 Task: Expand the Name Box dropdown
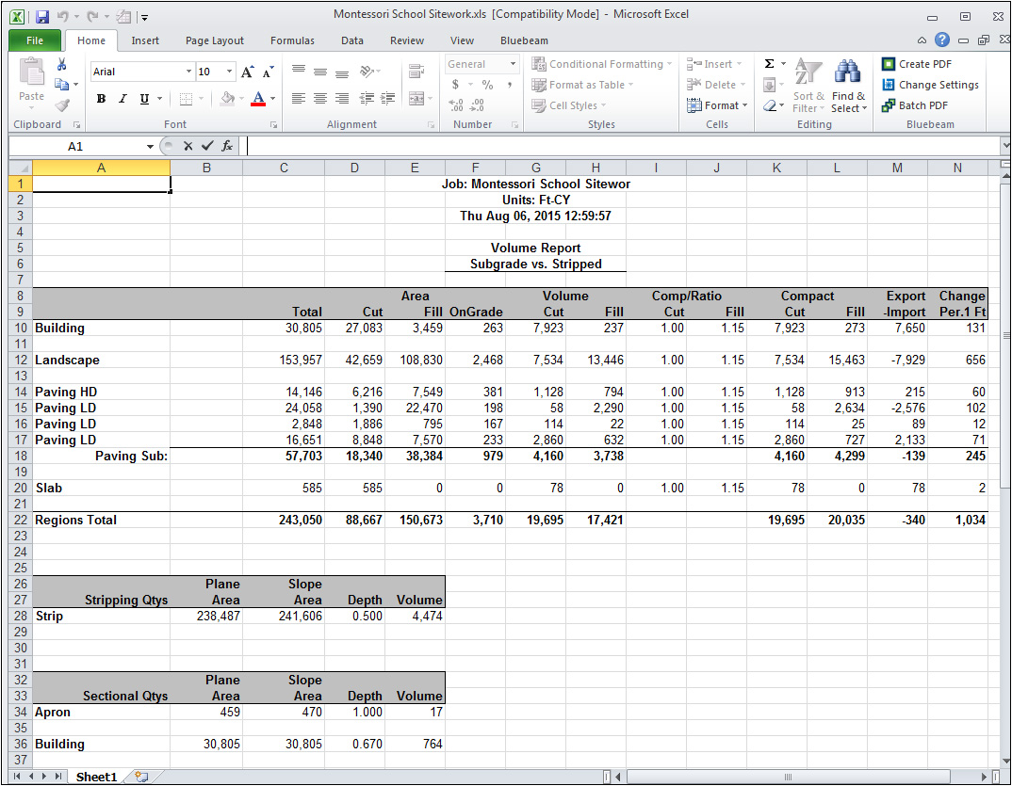(x=150, y=147)
